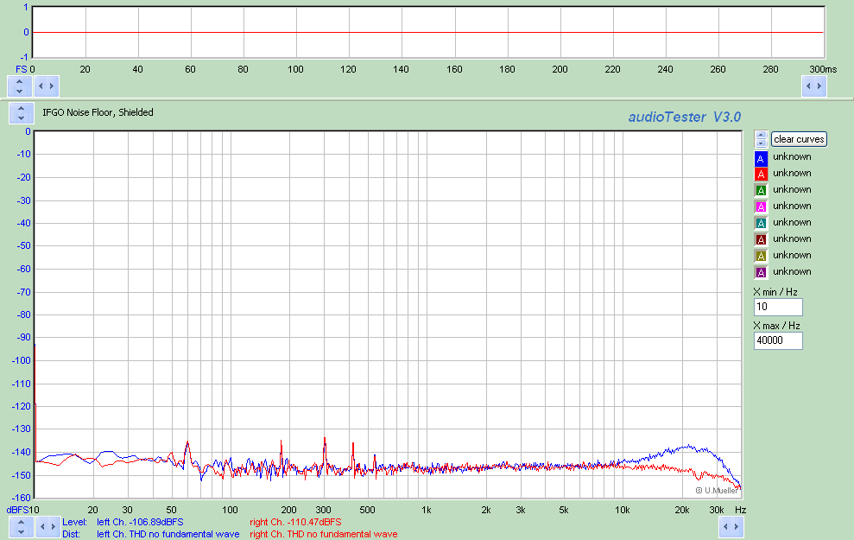
Task: Toggle the green curve A slot
Action: pos(761,190)
